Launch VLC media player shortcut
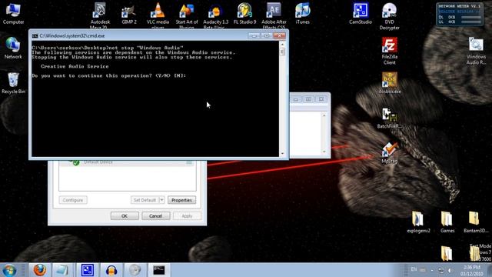Screen dimensions: 492x277 click(x=158, y=15)
